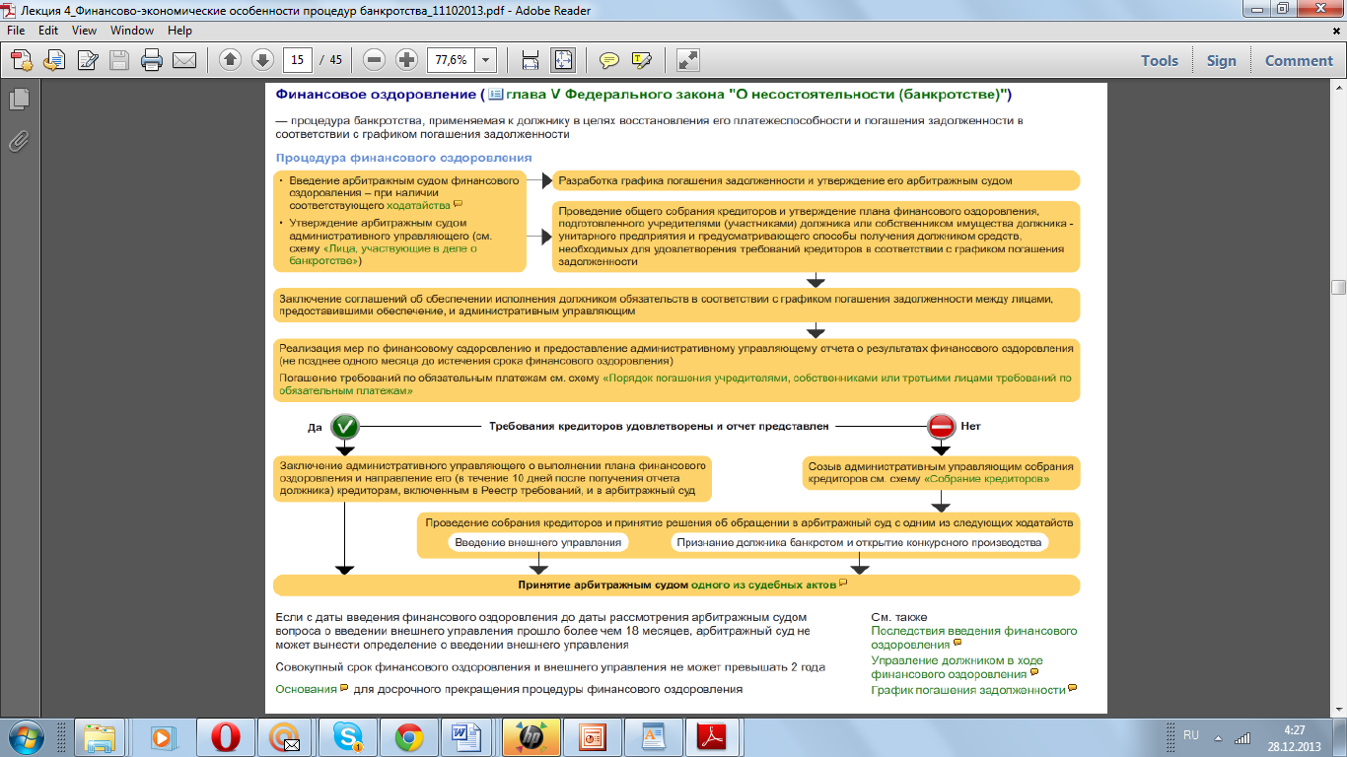Open the Attachments paperclip panel

click(x=18, y=141)
